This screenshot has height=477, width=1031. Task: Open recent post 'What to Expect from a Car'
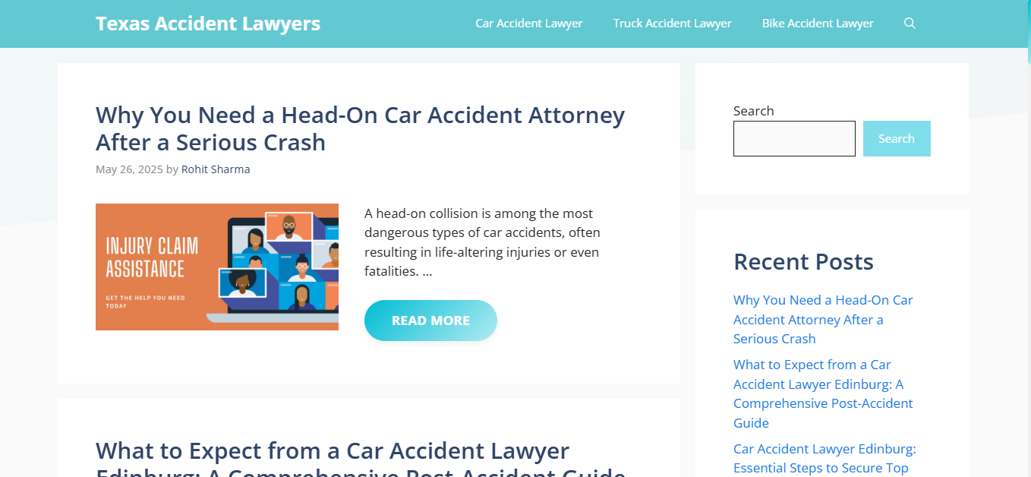coord(823,393)
